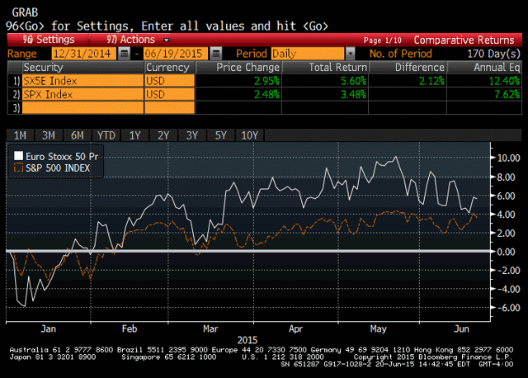Click the 2.95% price change value
This screenshot has height=378, width=528.
click(x=266, y=81)
